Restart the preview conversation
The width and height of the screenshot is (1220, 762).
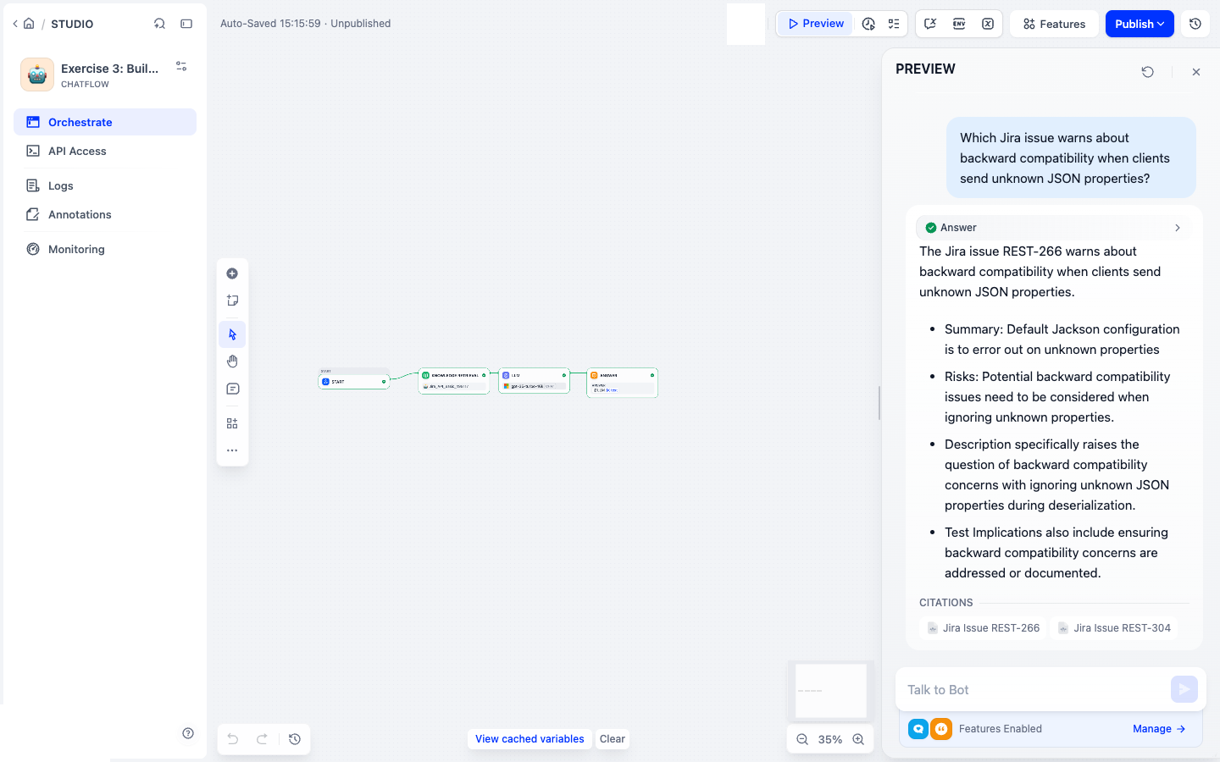tap(1148, 72)
